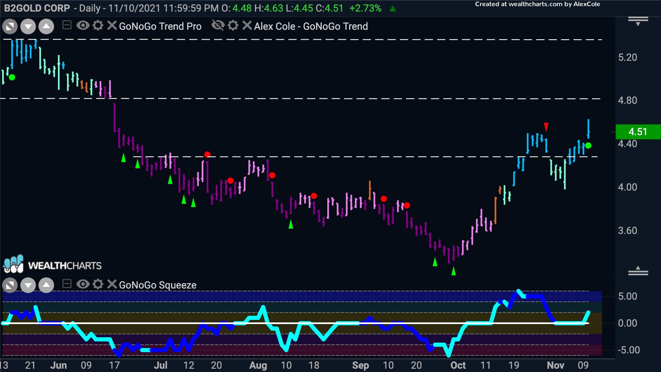
Task: Click the Nov date axis label
Action: [556, 365]
